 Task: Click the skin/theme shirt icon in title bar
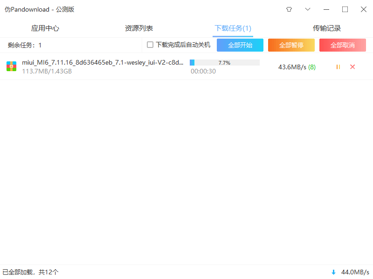click(x=289, y=9)
